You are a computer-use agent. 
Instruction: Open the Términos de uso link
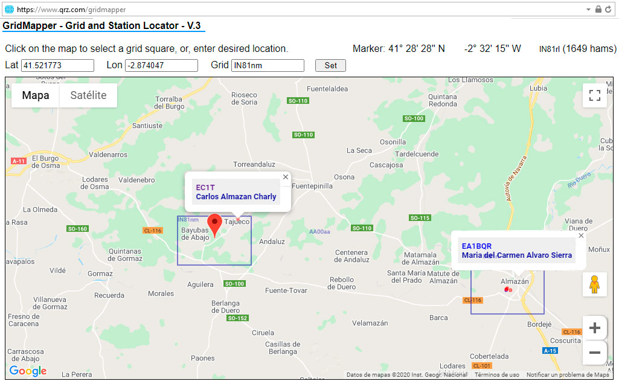pos(496,374)
